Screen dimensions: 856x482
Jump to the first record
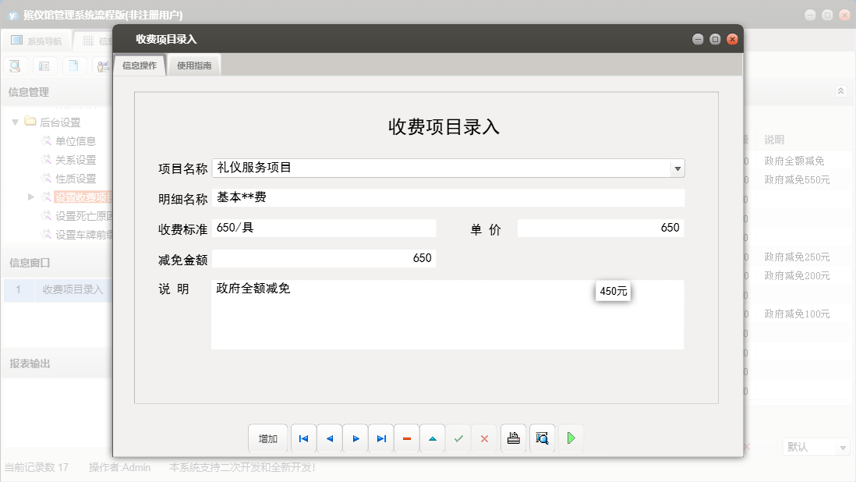tap(303, 438)
